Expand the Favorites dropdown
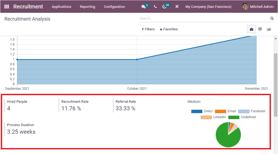This screenshot has width=278, height=154. coord(169,29)
